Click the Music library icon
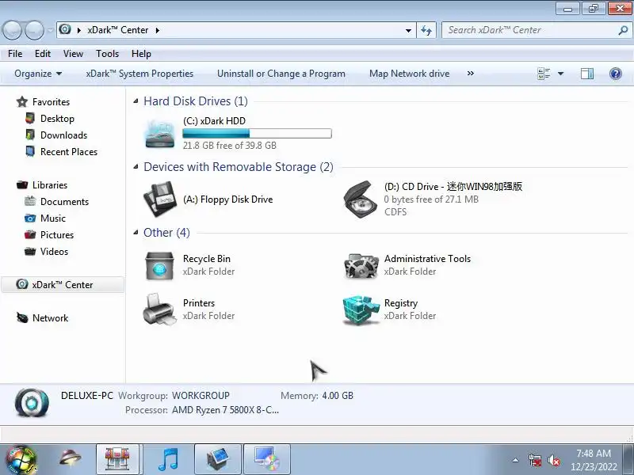The height and width of the screenshot is (475, 634). (30, 218)
